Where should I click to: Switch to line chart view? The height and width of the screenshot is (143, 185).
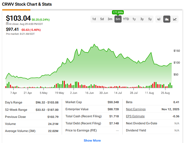pyautogui.click(x=175, y=19)
